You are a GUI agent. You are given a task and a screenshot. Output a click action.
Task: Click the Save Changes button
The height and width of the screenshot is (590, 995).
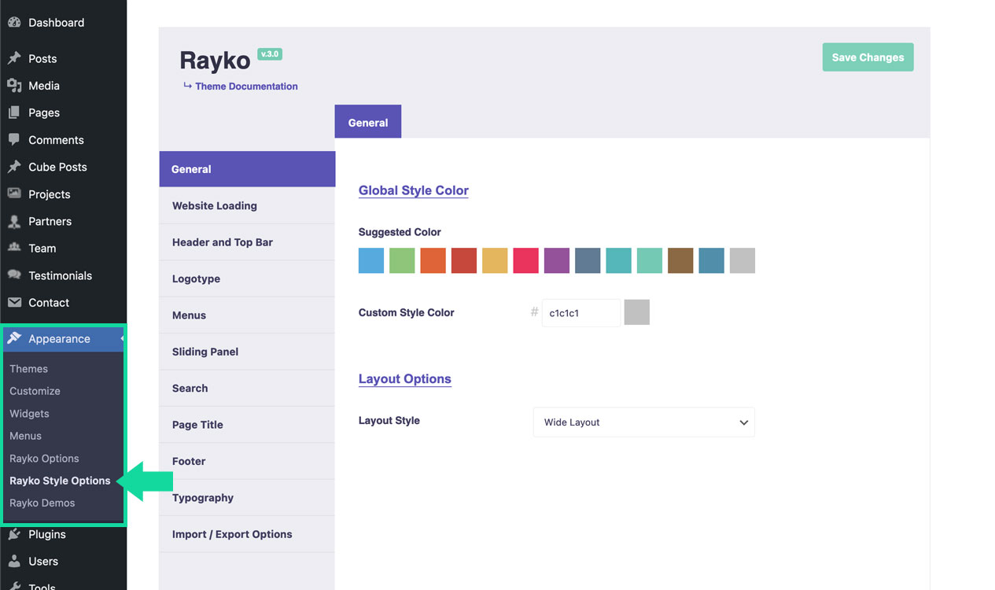click(x=868, y=57)
